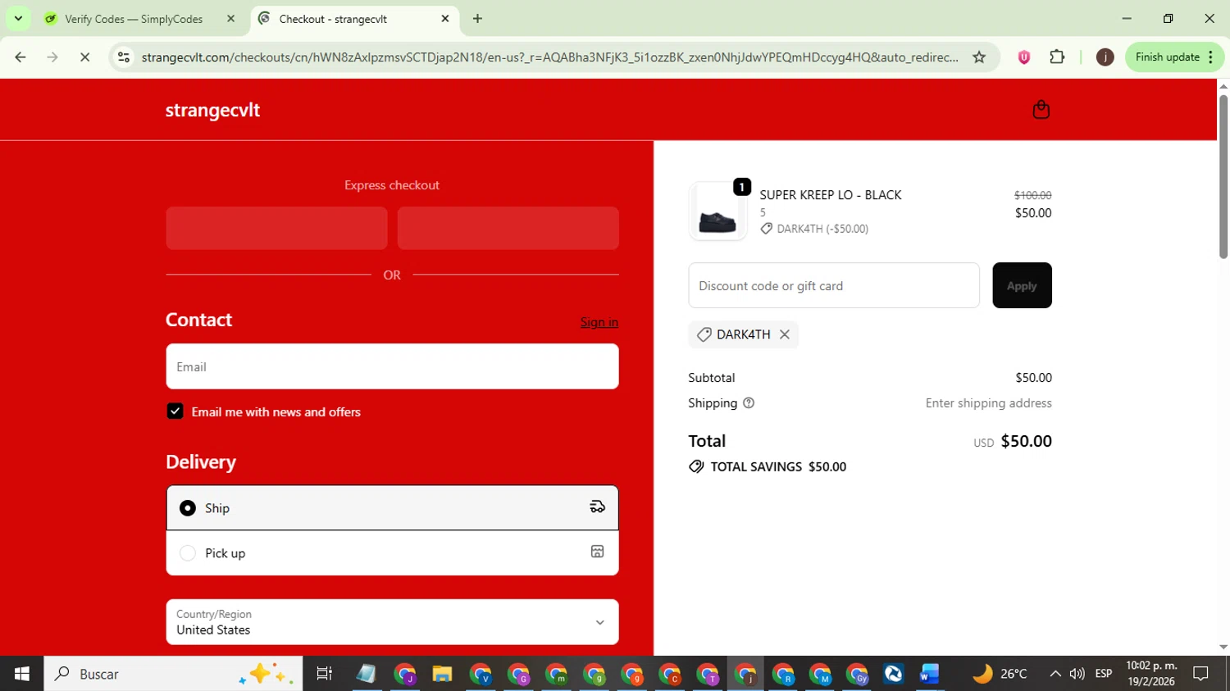Go forward in browser history
This screenshot has height=691, width=1230.
(52, 57)
